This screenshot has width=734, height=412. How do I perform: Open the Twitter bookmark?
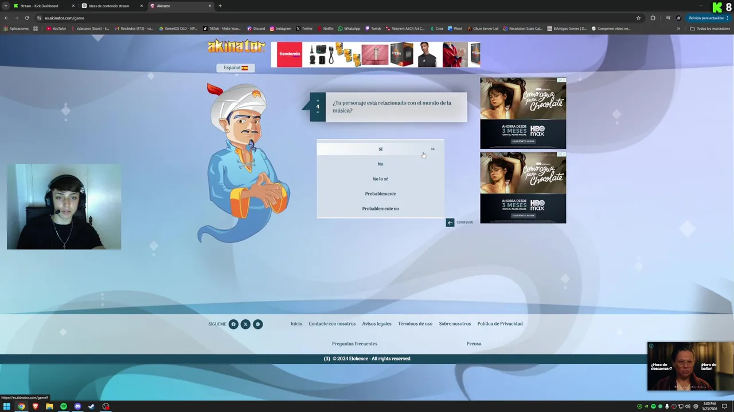point(304,29)
